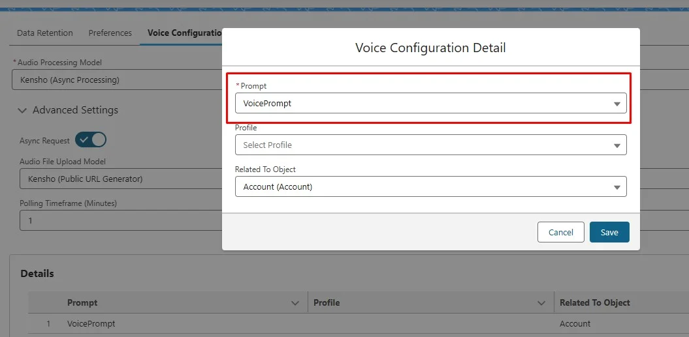Open the Audio File Upload Model dropdown
Viewport: 689px width, 337px height.
point(121,179)
